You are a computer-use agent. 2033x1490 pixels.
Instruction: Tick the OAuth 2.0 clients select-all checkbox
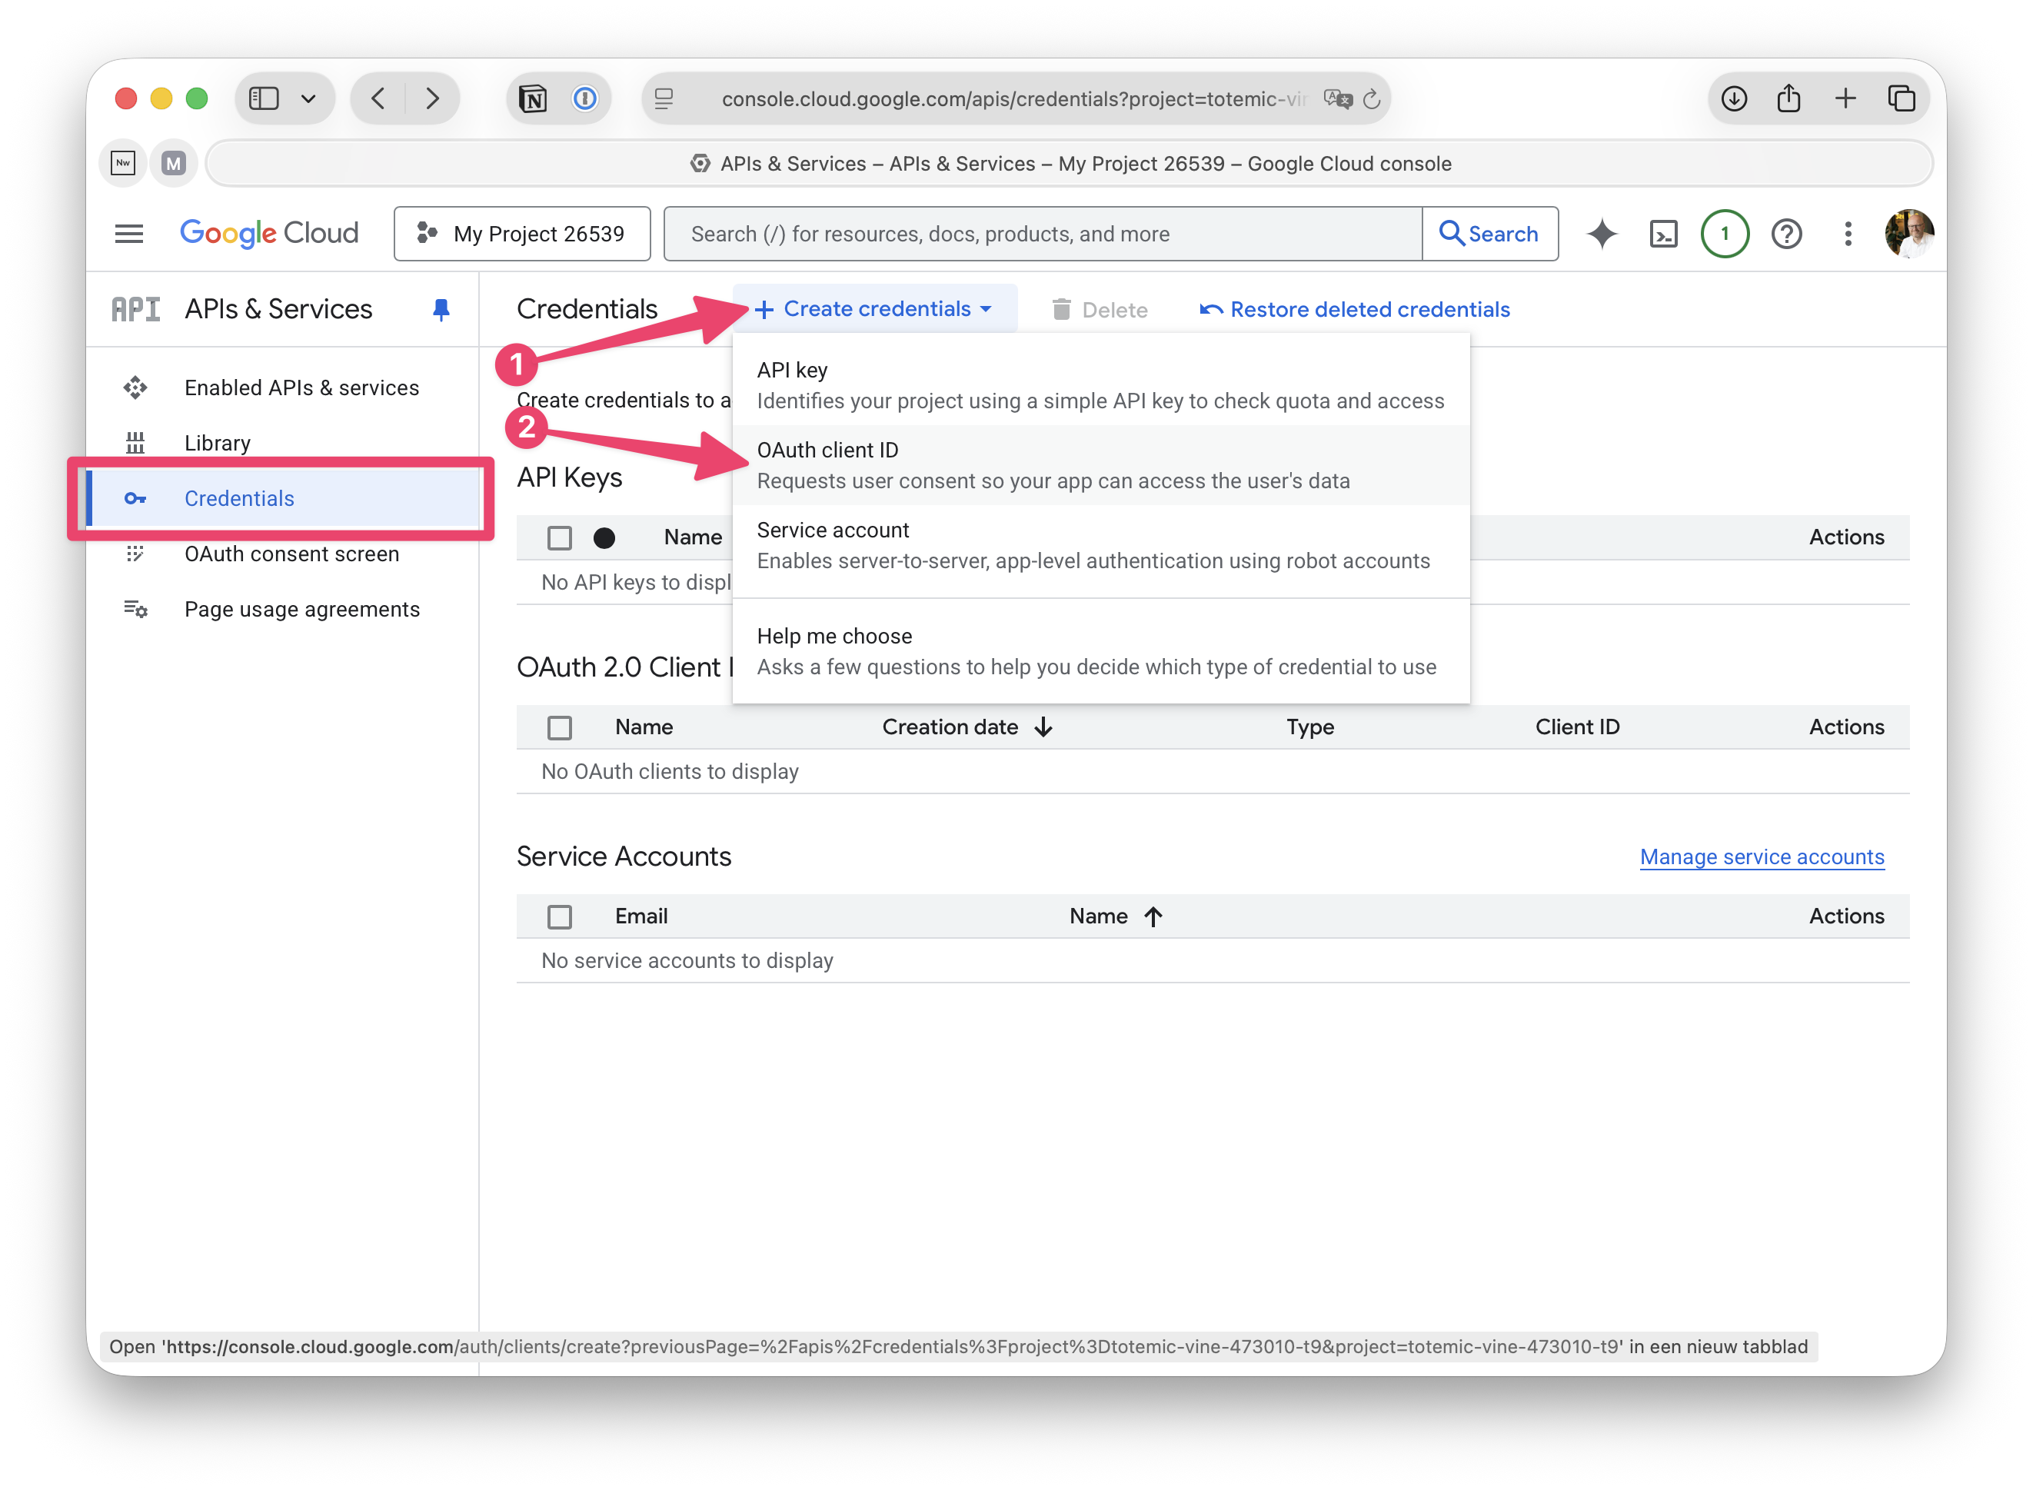tap(559, 727)
